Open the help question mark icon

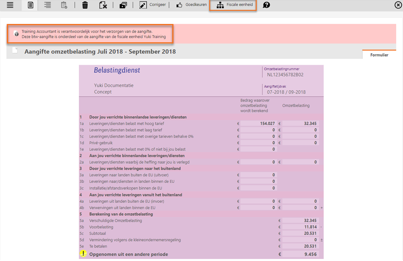point(266,5)
